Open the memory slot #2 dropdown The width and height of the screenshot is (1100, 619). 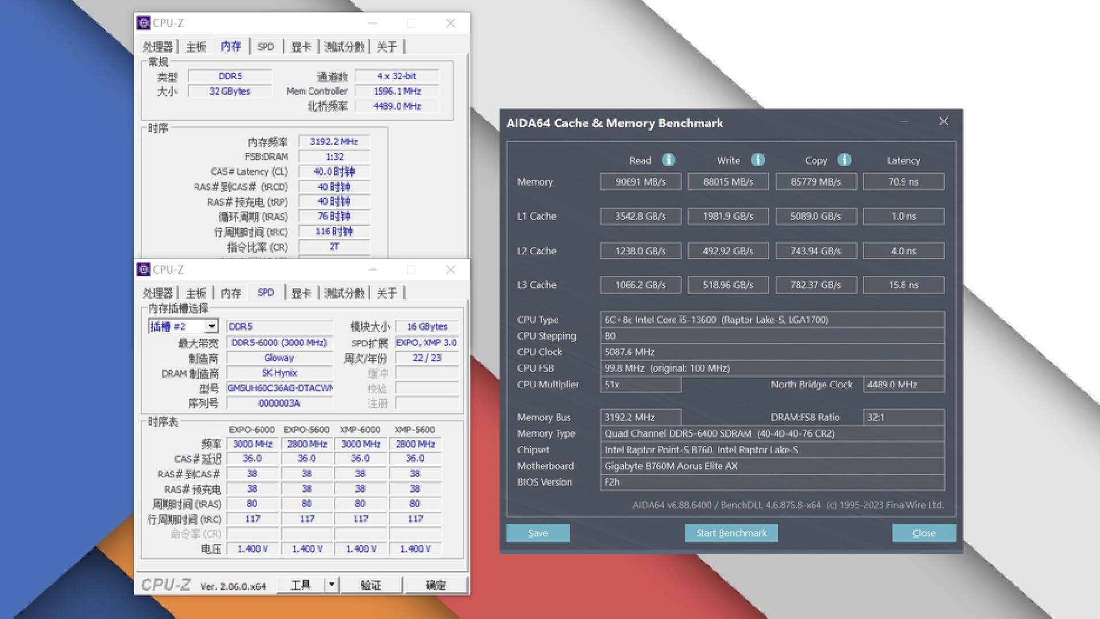(x=211, y=326)
